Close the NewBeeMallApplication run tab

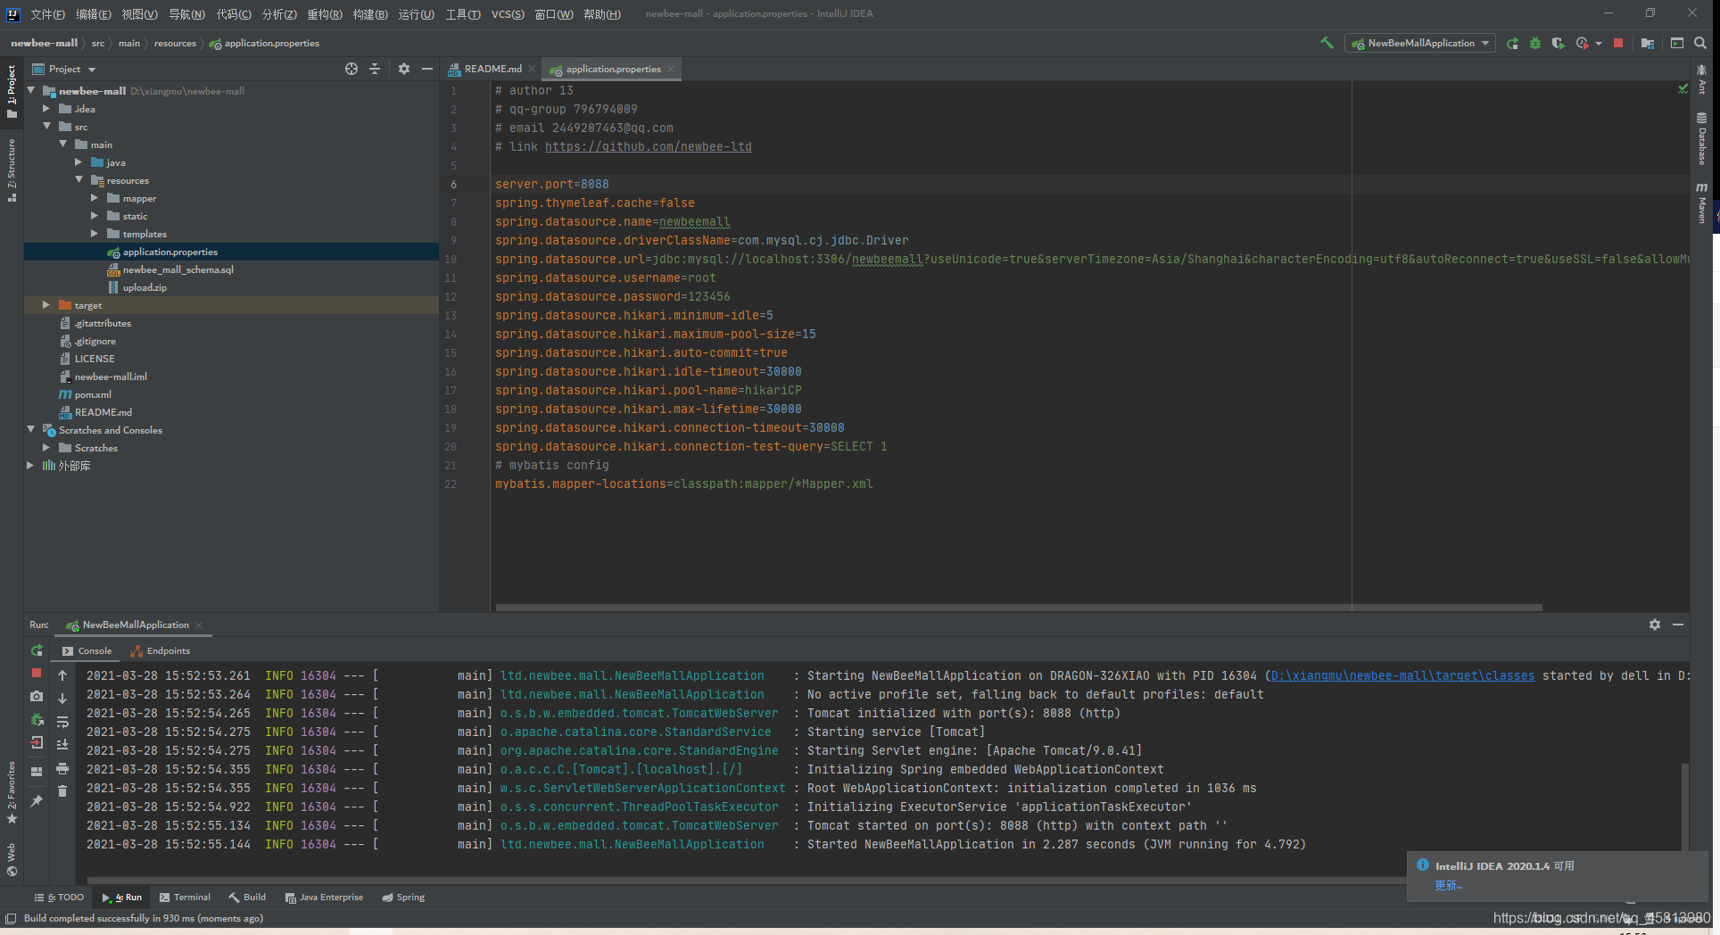199,625
